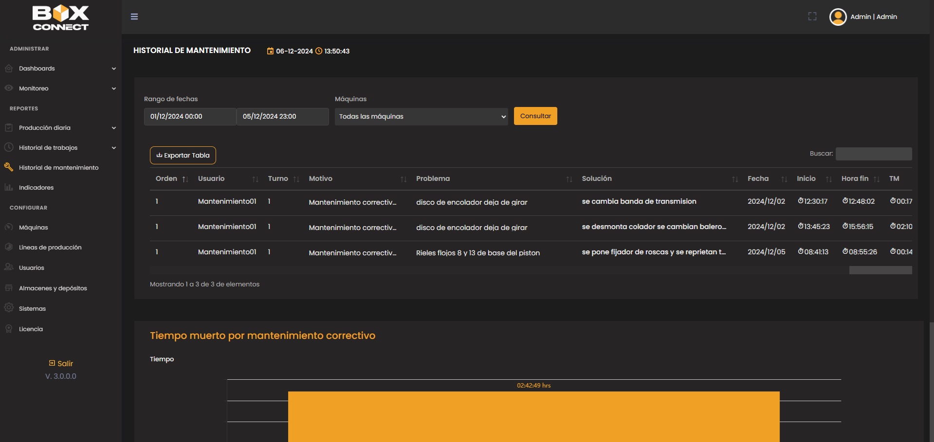This screenshot has height=442, width=934.
Task: Expand the Dashboards chevron
Action: (x=114, y=69)
